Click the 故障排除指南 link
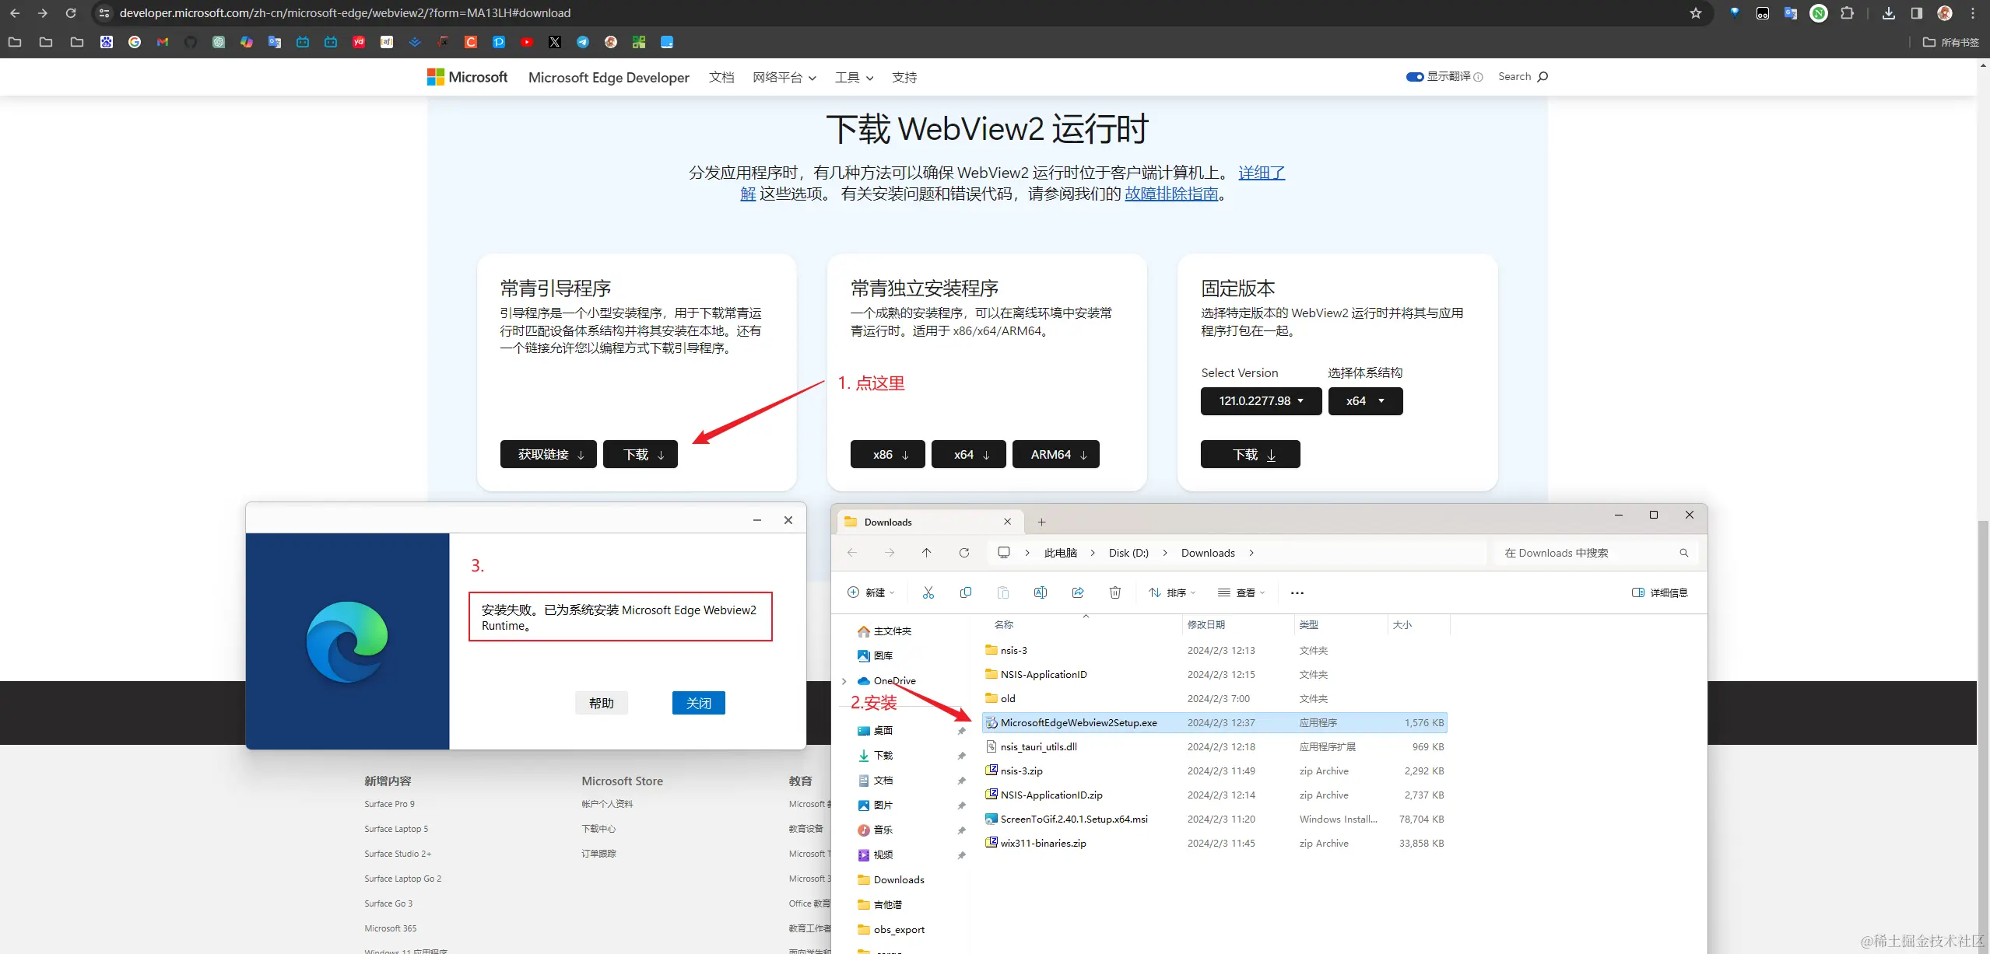The image size is (1990, 954). (x=1170, y=194)
